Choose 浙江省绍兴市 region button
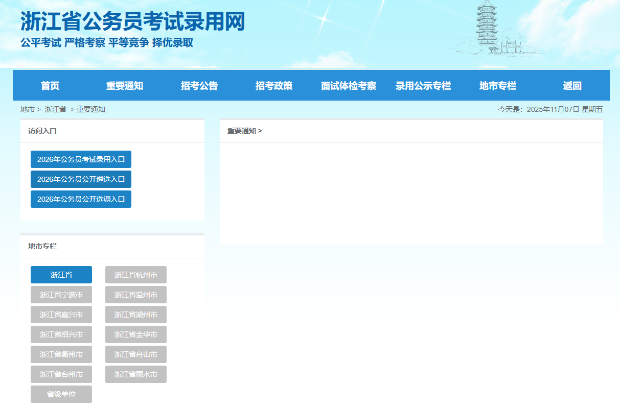Image resolution: width=620 pixels, height=409 pixels. click(x=61, y=334)
